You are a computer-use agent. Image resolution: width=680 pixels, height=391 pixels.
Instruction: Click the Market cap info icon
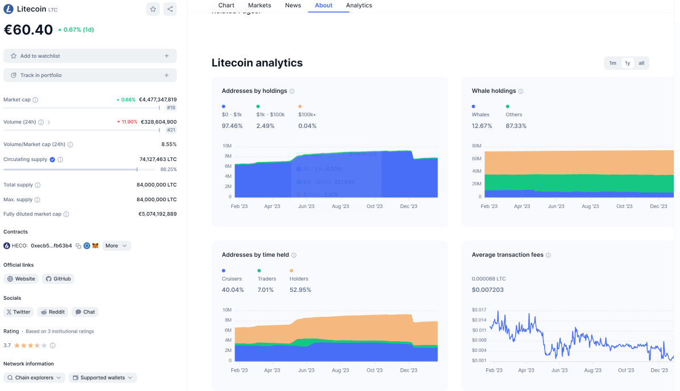click(35, 100)
